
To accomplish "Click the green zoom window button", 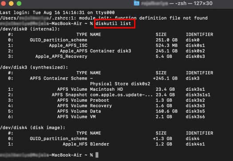I will (19, 3).
